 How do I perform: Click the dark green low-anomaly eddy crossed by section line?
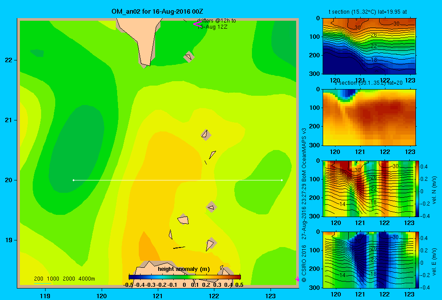(76, 149)
